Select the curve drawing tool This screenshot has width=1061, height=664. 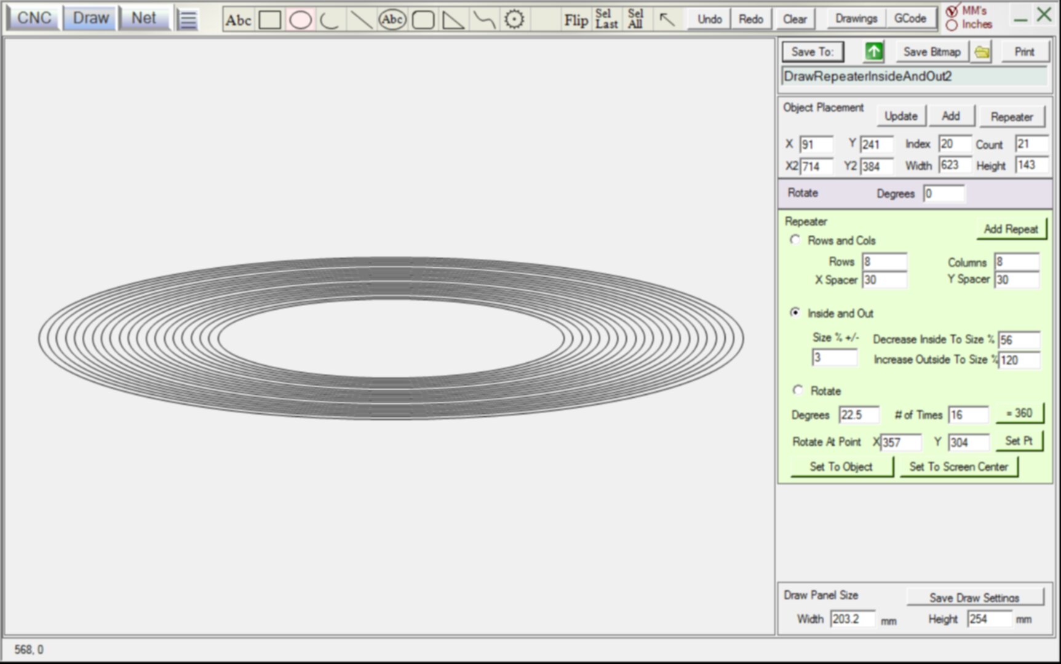click(x=484, y=20)
